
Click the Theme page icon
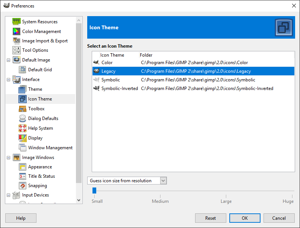(x=23, y=89)
